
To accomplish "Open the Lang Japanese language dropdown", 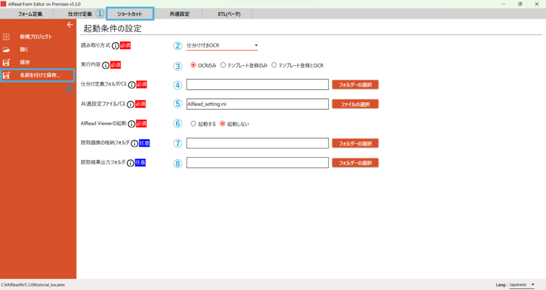I will pos(521,285).
